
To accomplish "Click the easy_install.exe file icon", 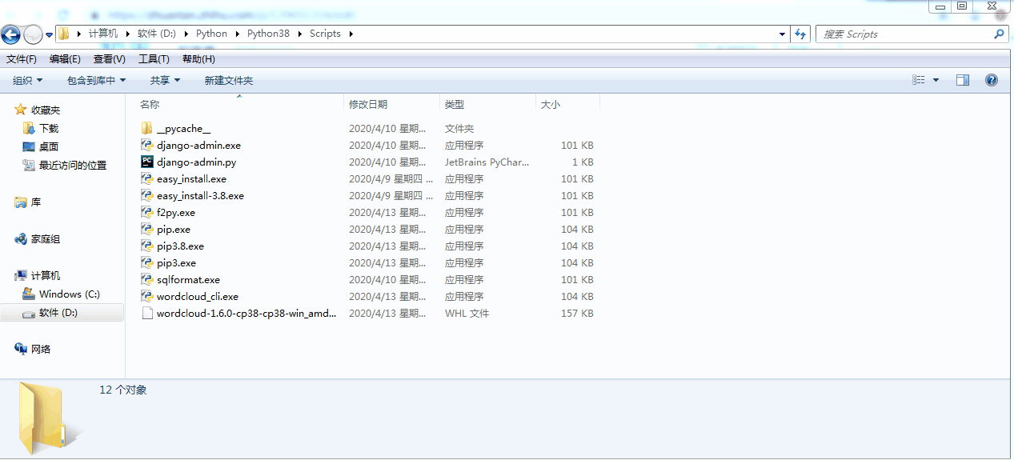I will pyautogui.click(x=147, y=179).
